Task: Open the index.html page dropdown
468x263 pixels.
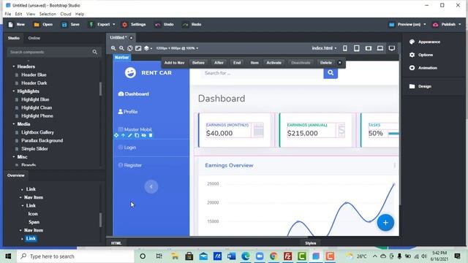Action: [x=324, y=48]
